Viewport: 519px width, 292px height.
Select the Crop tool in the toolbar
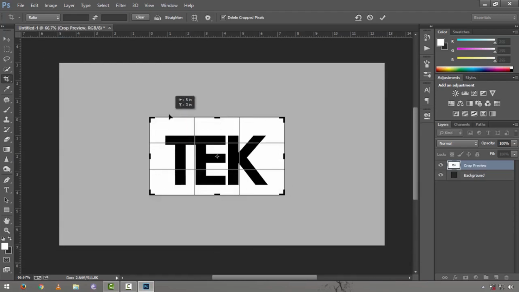pos(6,79)
